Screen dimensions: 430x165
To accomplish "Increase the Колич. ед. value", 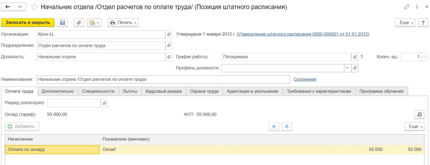I will click(424, 55).
